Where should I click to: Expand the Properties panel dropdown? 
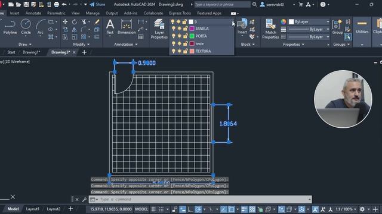tap(294, 45)
